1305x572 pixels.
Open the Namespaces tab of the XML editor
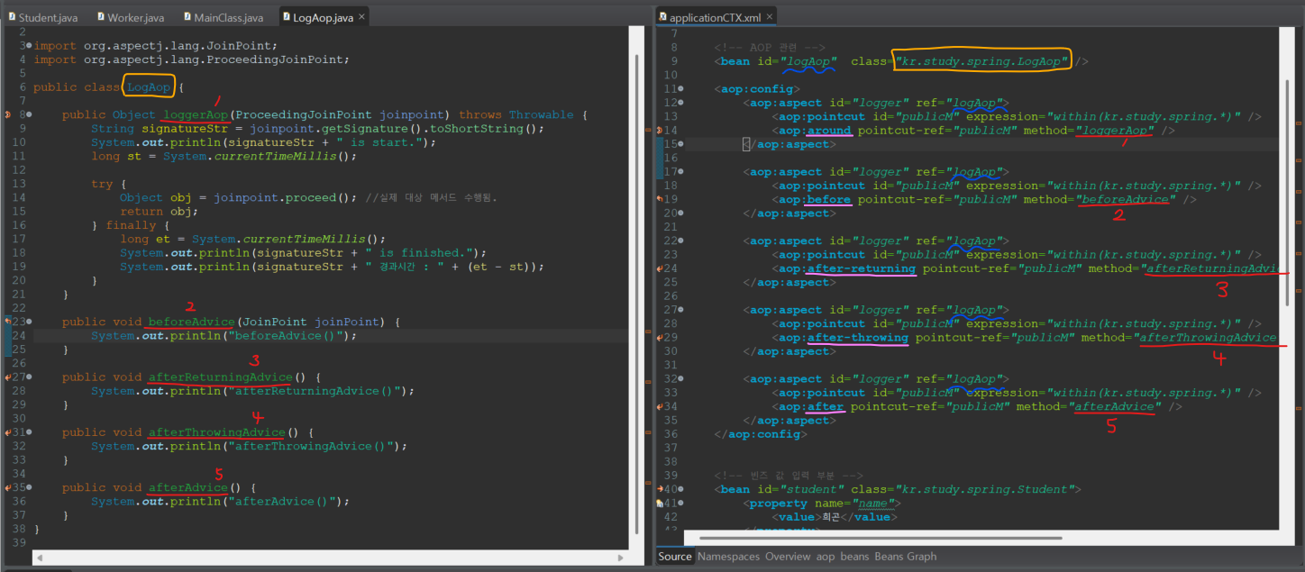[728, 557]
